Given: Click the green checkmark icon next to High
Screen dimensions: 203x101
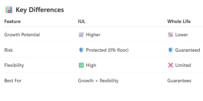Looking at the screenshot, I should (x=81, y=65).
